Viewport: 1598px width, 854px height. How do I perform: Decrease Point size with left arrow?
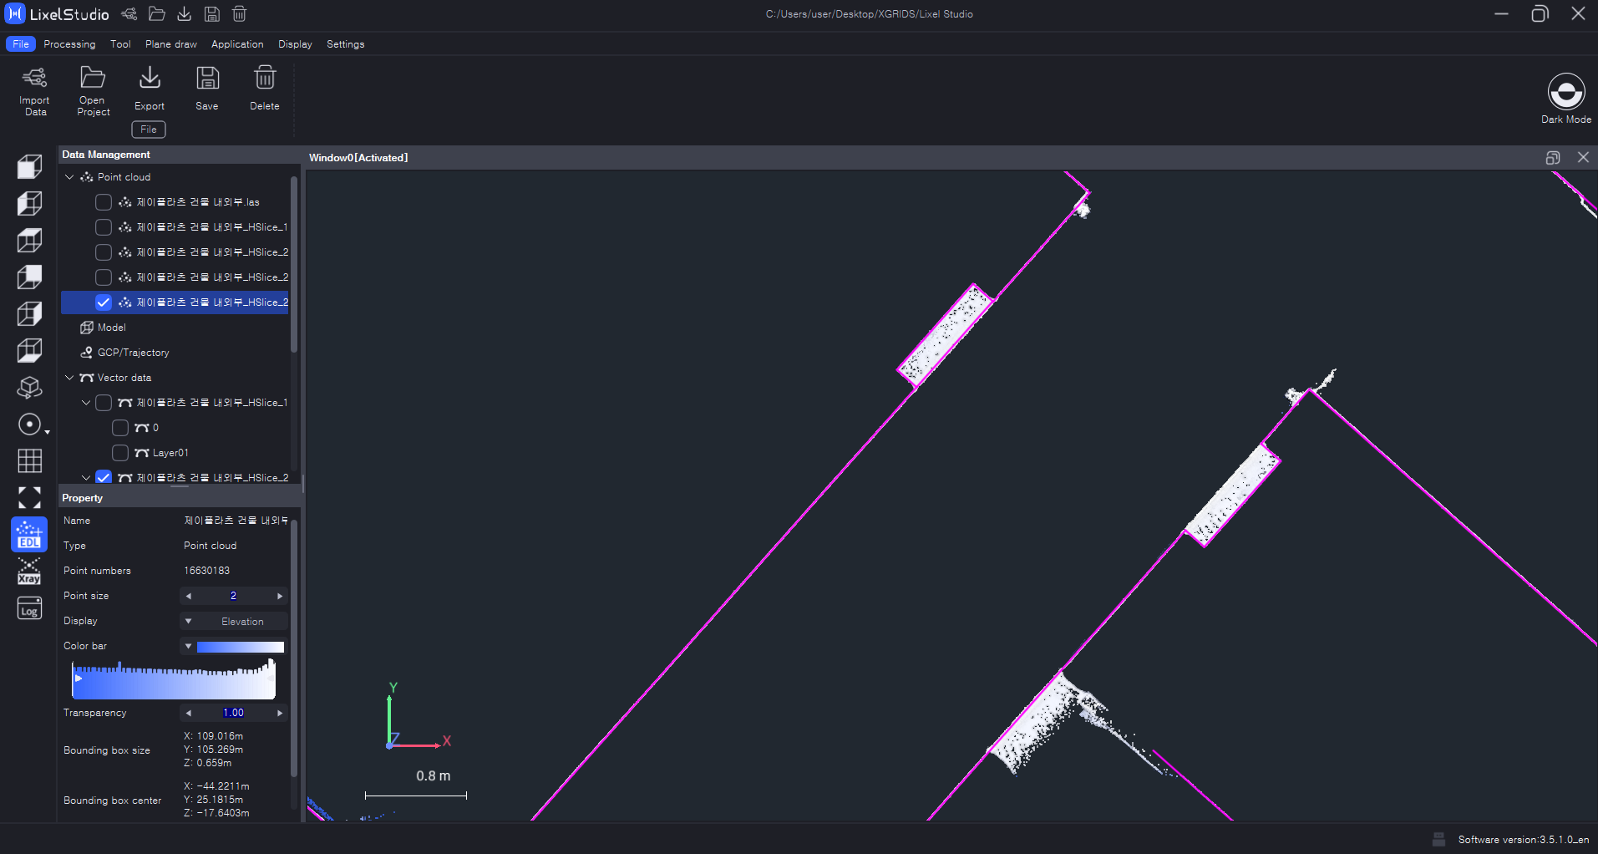tap(189, 597)
